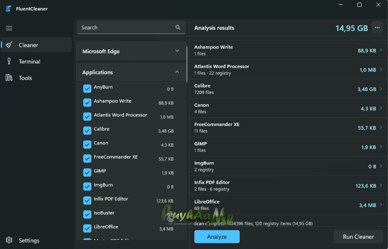Toggle the LibreOffice checkbox
Image resolution: width=388 pixels, height=249 pixels.
[87, 228]
